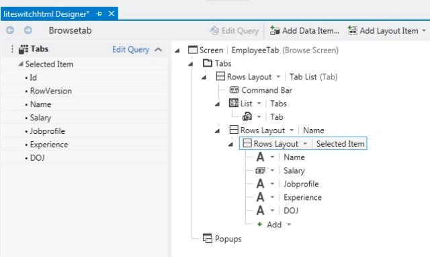Collapse the Tab List Rows Layout node
430x257 pixels.
204,77
